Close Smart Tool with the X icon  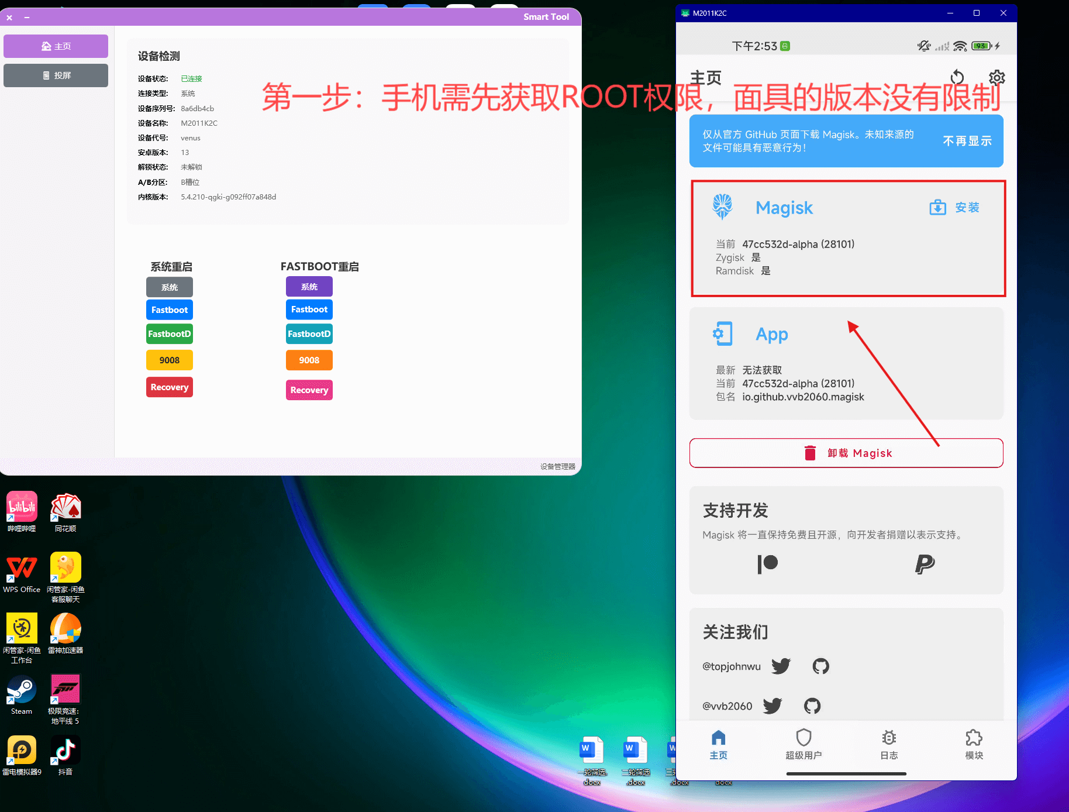point(9,18)
